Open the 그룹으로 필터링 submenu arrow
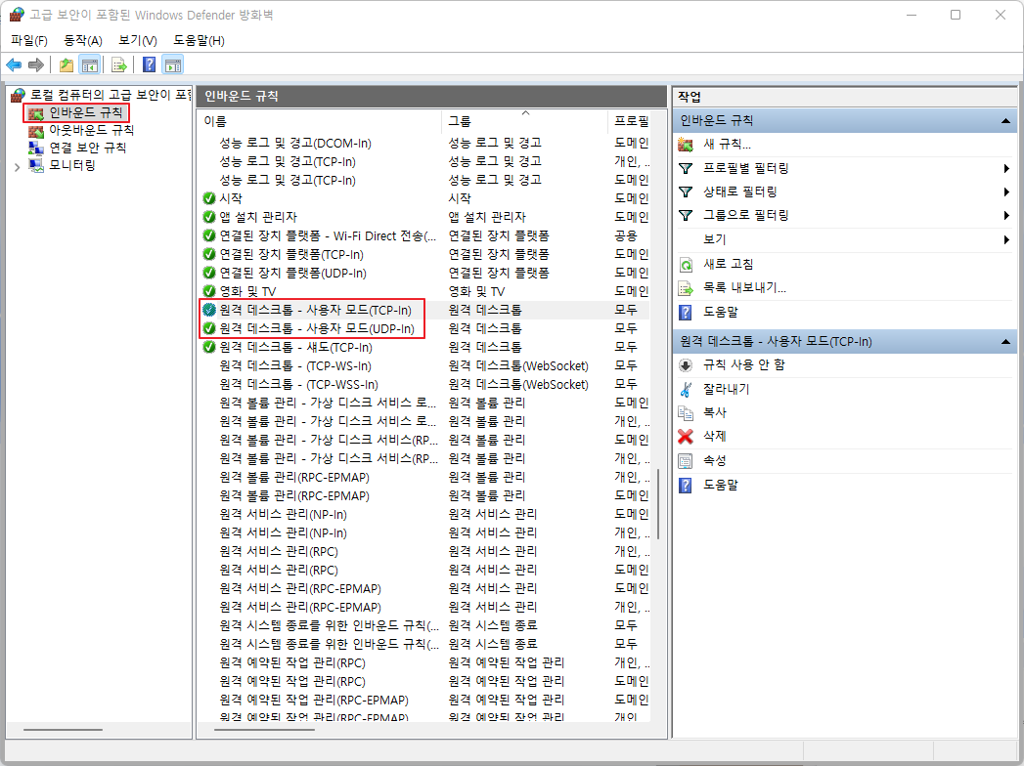Image resolution: width=1024 pixels, height=766 pixels. (x=1006, y=215)
